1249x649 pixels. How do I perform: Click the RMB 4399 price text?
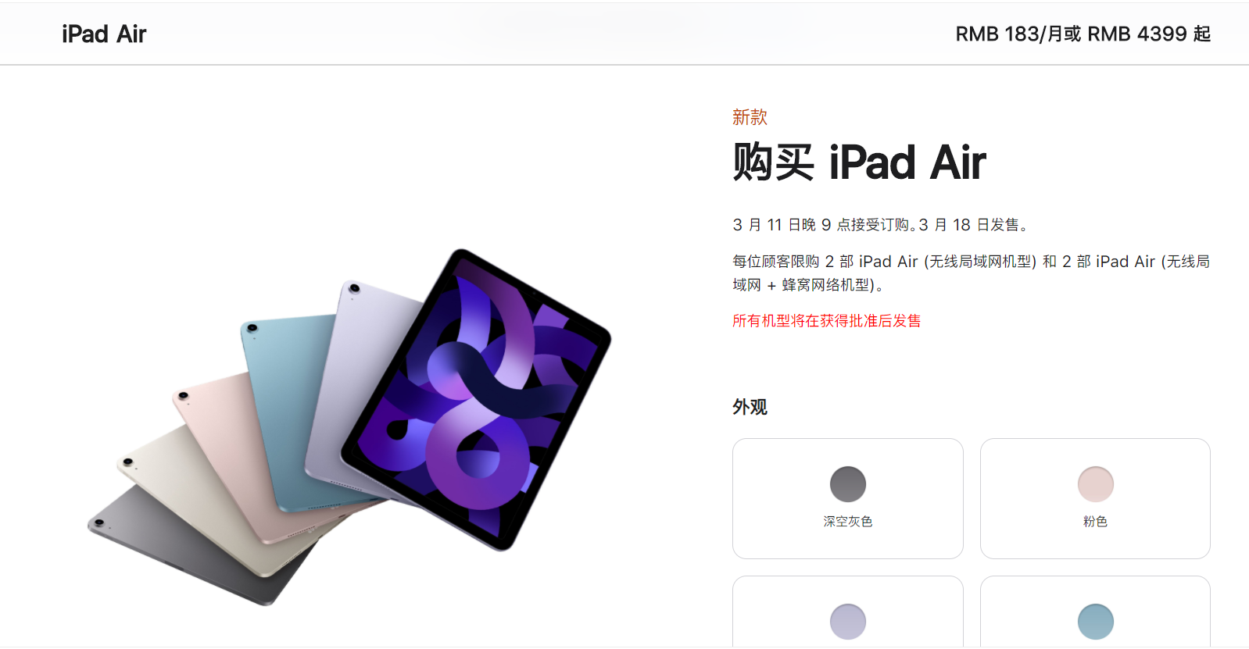1137,34
